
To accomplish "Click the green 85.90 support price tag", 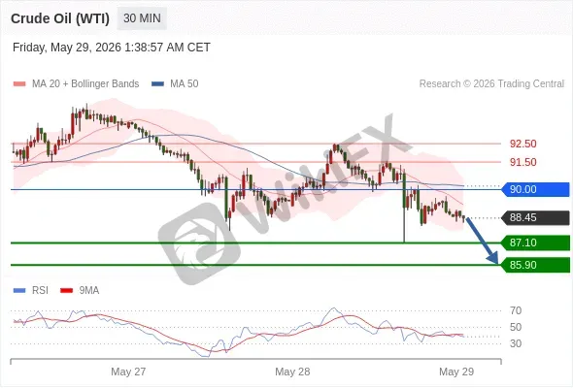I will tap(535, 265).
